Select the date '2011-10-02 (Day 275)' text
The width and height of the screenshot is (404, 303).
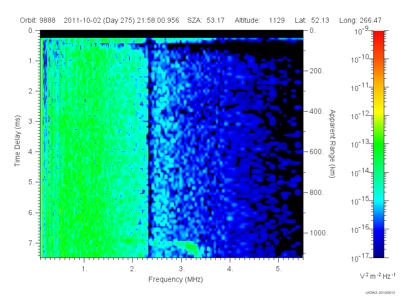coord(99,20)
